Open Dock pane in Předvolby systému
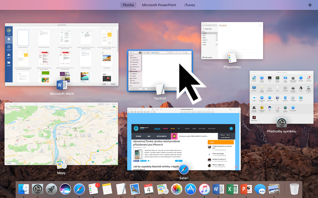This screenshot has height=198, width=318. click(x=270, y=79)
